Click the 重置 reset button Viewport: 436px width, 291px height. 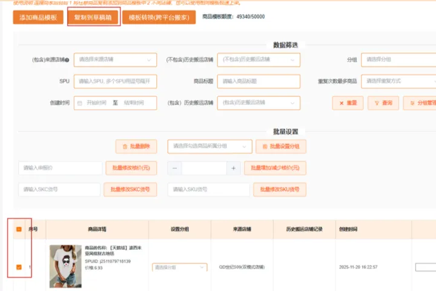tap(348, 103)
